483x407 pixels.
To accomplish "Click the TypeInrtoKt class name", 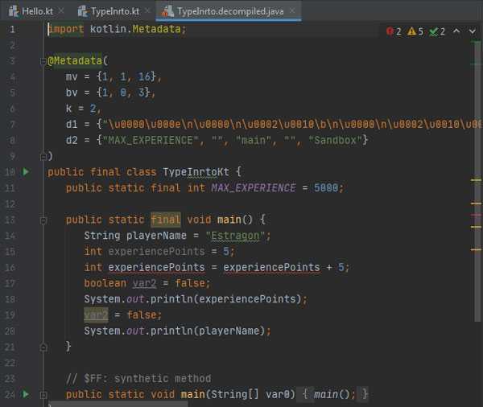I will (x=196, y=172).
